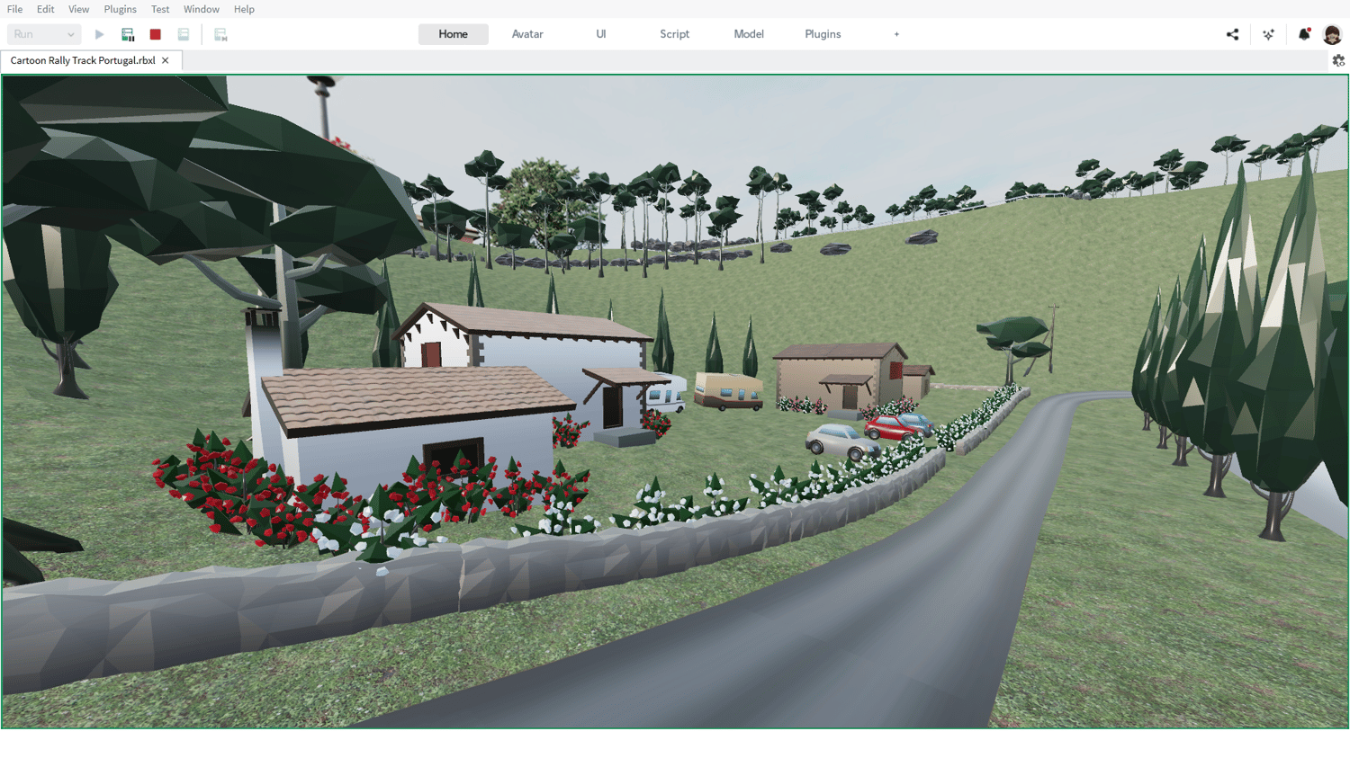Viewport: 1350px width, 758px height.
Task: Open the File menu
Action: click(15, 9)
